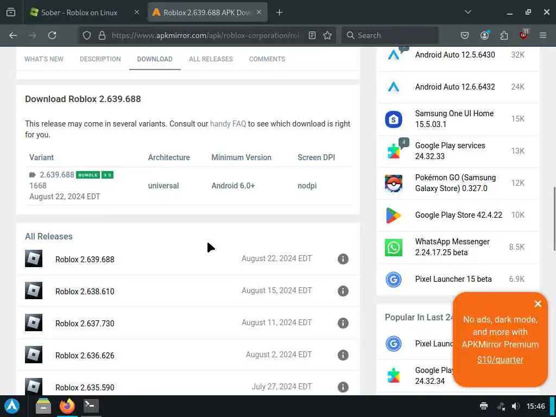556x417 pixels.
Task: Open Roblox 2.639.688 release entry
Action: 85,260
